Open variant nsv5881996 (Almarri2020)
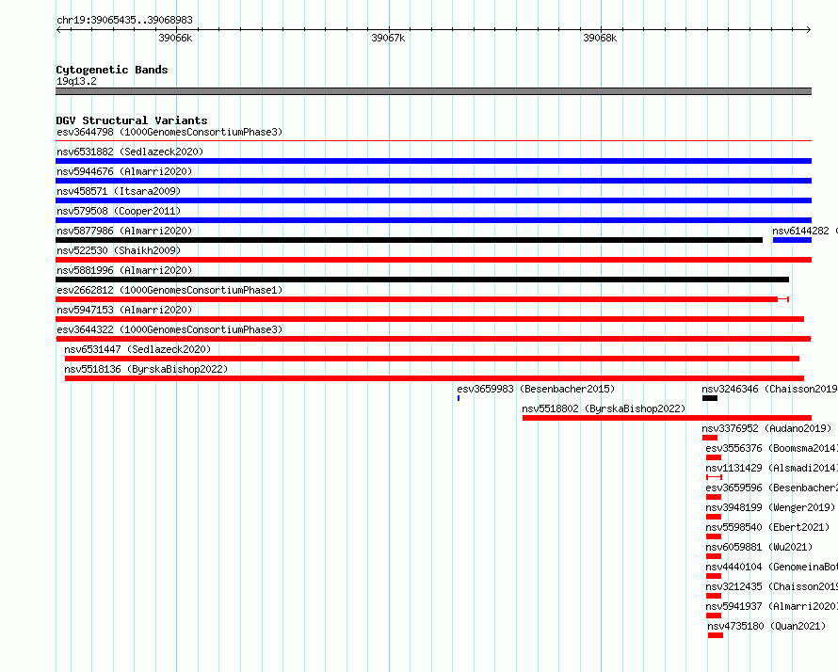 click(124, 270)
